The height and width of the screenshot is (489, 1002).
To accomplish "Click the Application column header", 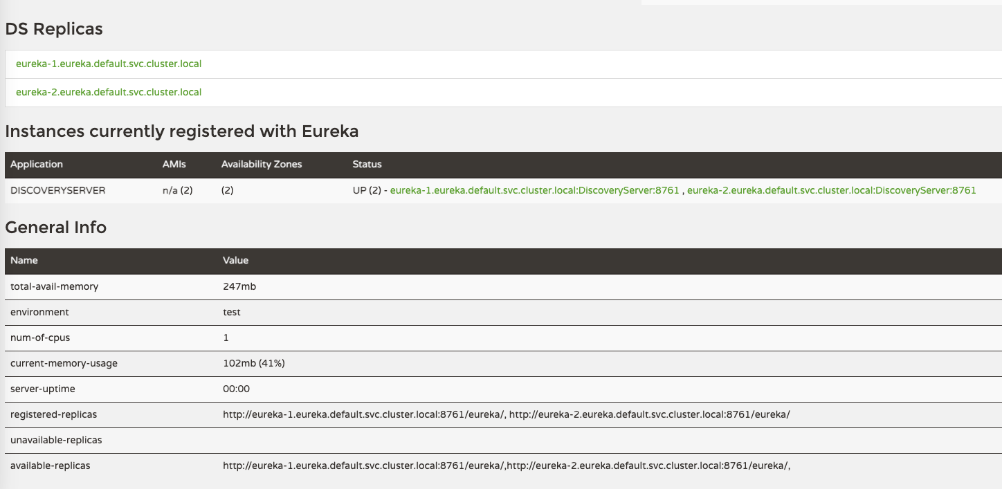I will pyautogui.click(x=37, y=165).
